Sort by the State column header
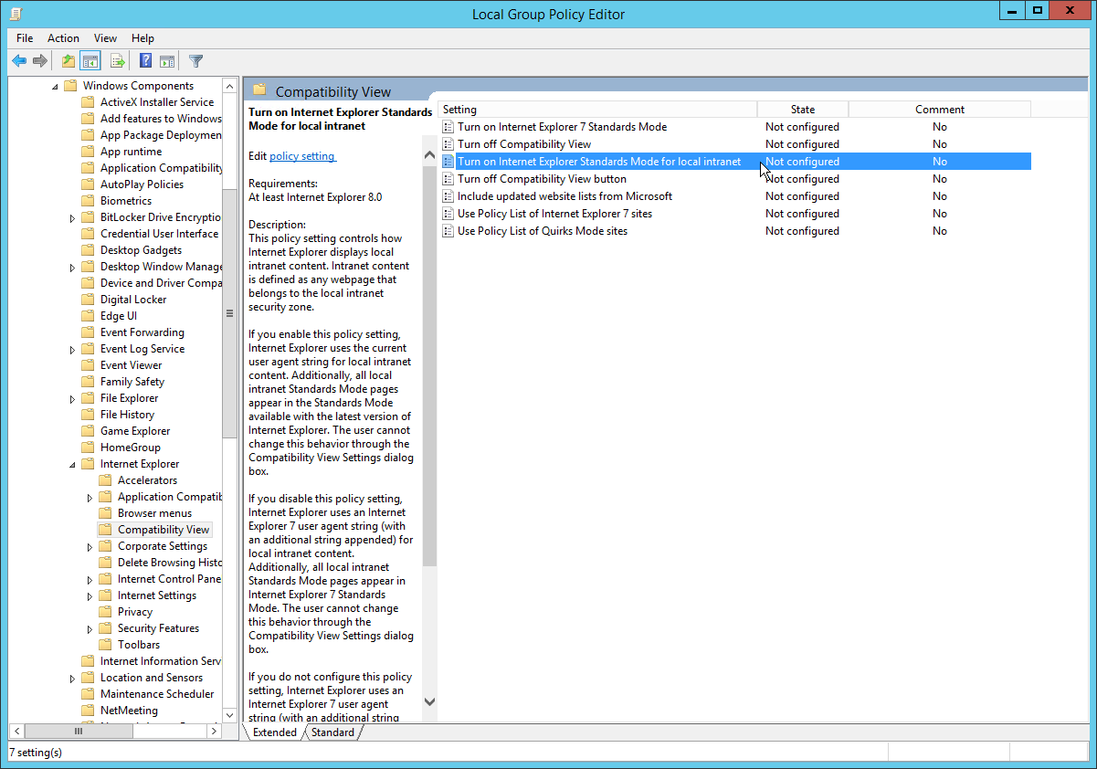 [x=802, y=110]
